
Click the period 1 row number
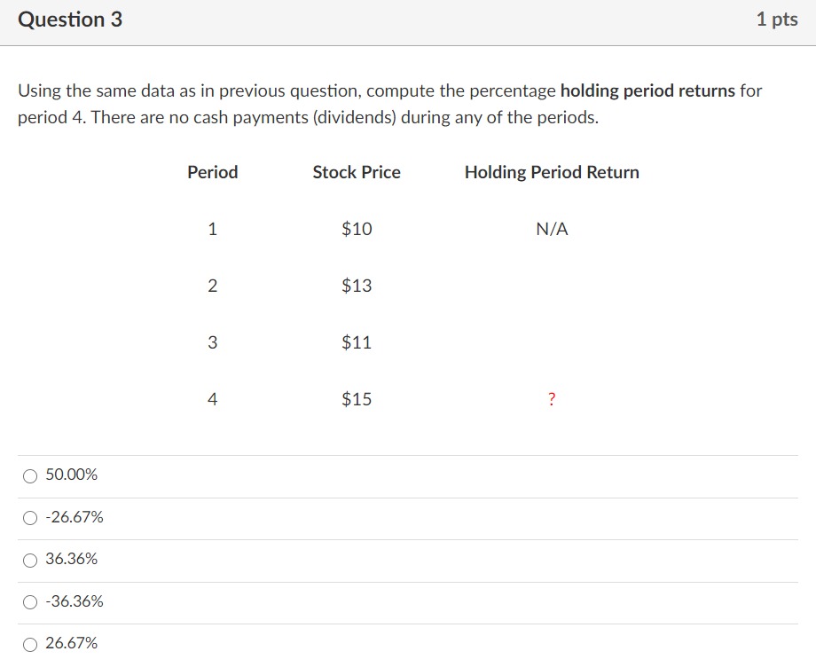click(x=211, y=229)
